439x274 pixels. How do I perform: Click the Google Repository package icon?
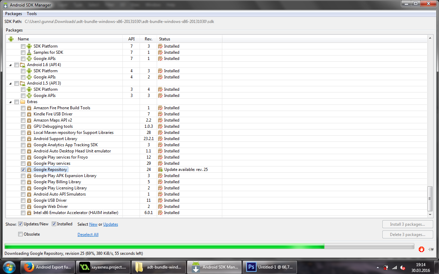29,170
